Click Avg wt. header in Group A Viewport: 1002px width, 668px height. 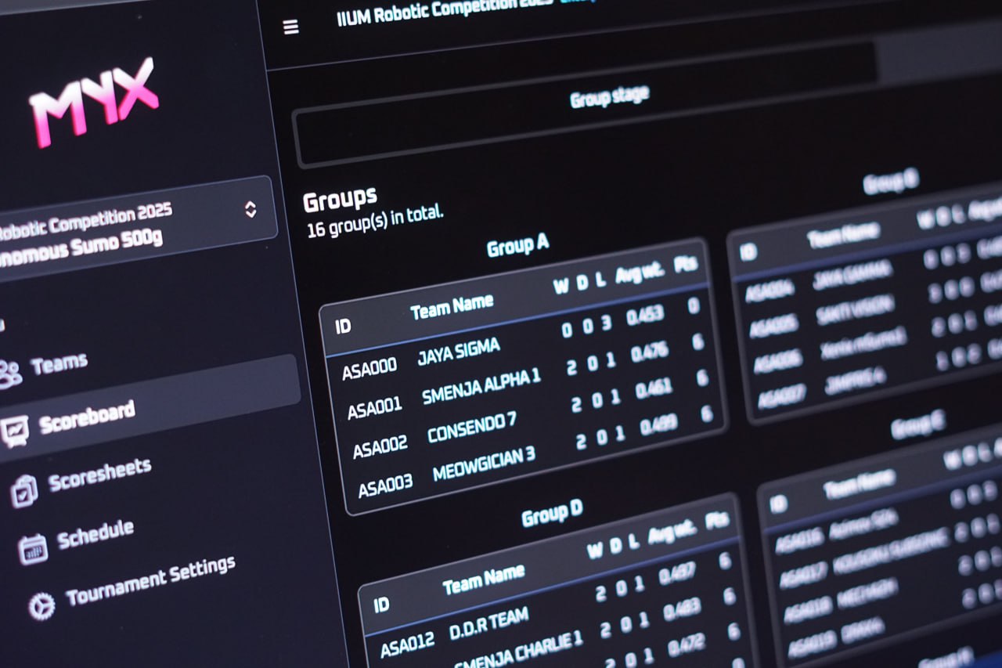640,273
